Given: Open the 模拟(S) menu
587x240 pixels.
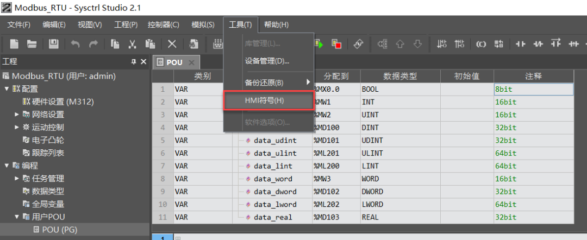Looking at the screenshot, I should (x=203, y=24).
